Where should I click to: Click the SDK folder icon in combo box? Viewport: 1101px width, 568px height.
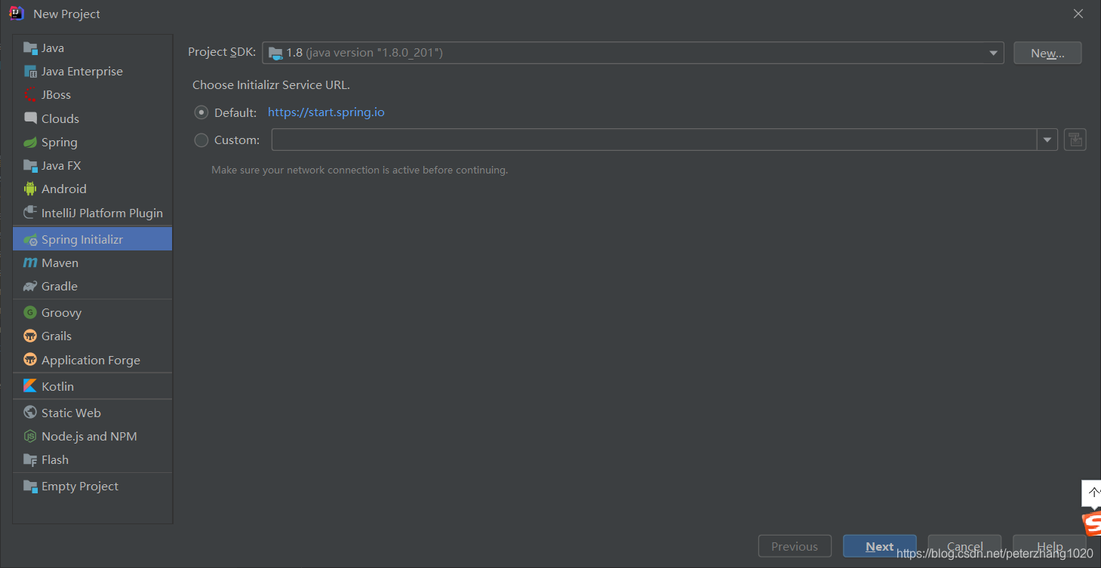click(275, 53)
